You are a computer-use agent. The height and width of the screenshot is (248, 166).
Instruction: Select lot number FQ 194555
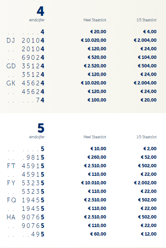(26, 200)
